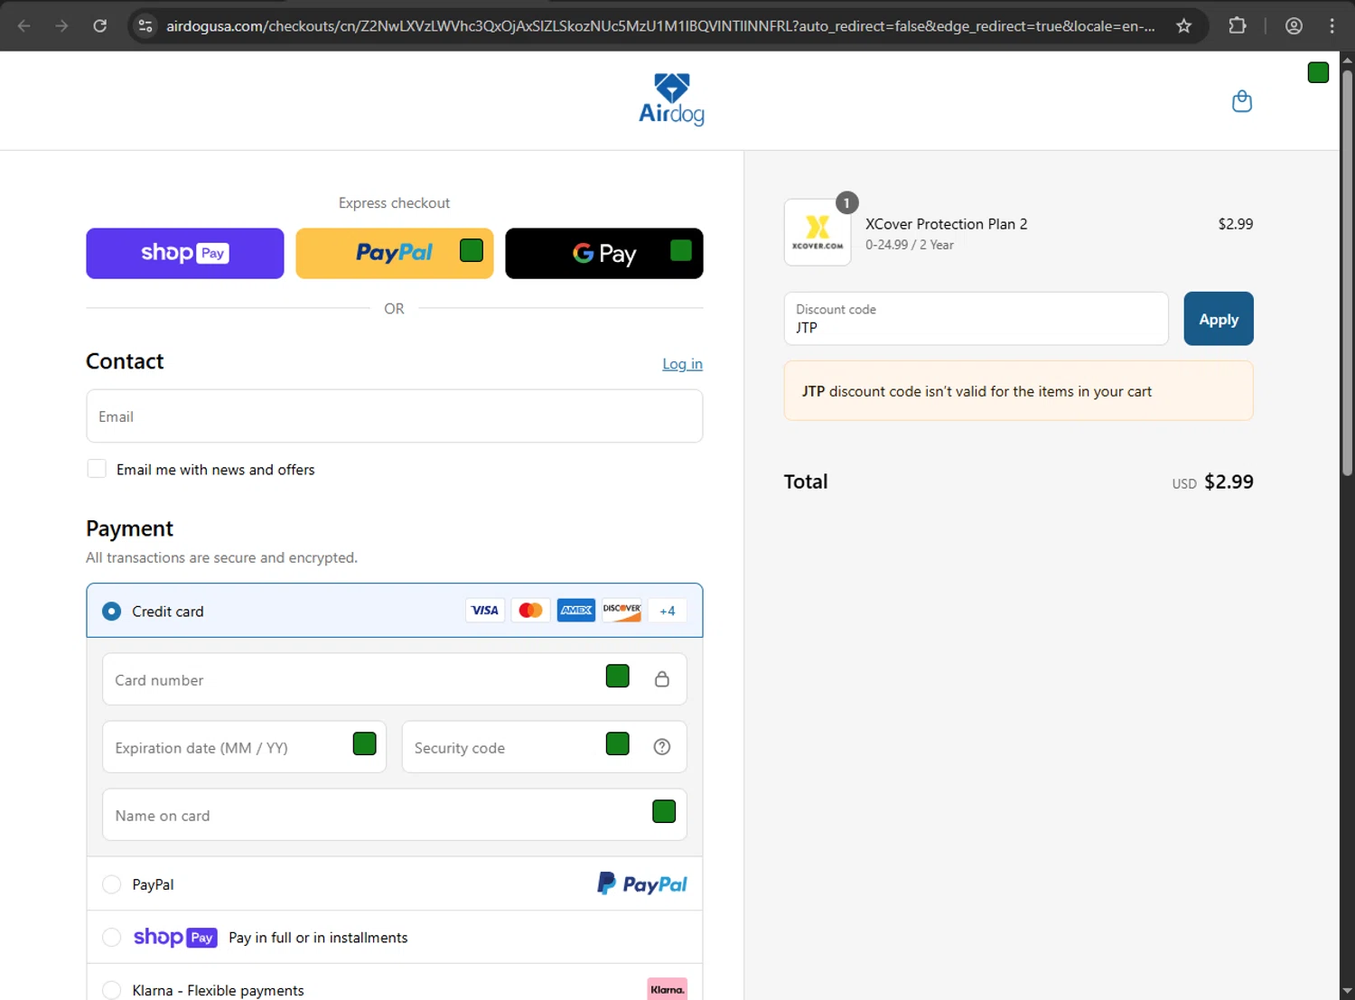
Task: Click the 'Pay in full or in installments' text
Action: (x=318, y=938)
